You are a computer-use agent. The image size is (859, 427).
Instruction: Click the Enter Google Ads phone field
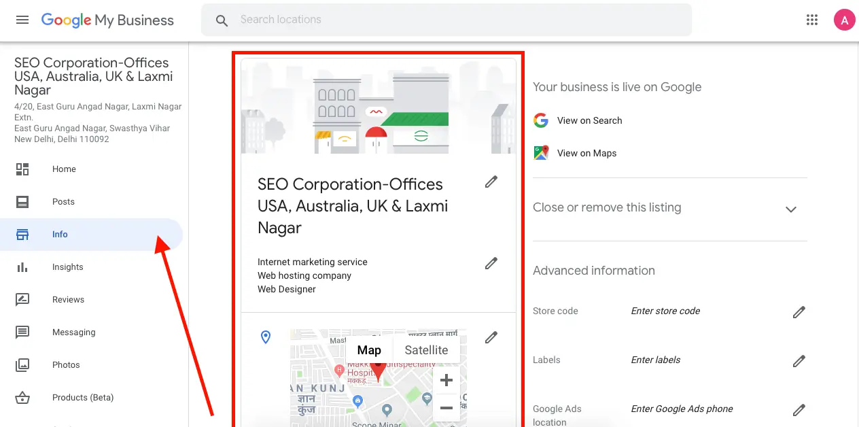(x=682, y=409)
